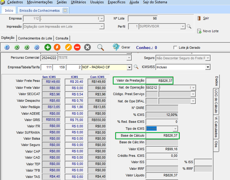230x180 pixels.
Task: Click the red minus delete icon
Action: pos(77,47)
